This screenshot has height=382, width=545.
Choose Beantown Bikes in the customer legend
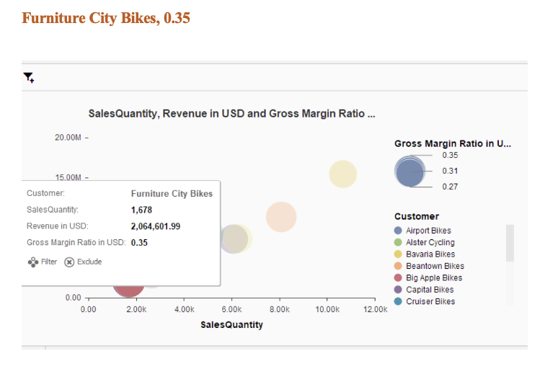pos(433,266)
